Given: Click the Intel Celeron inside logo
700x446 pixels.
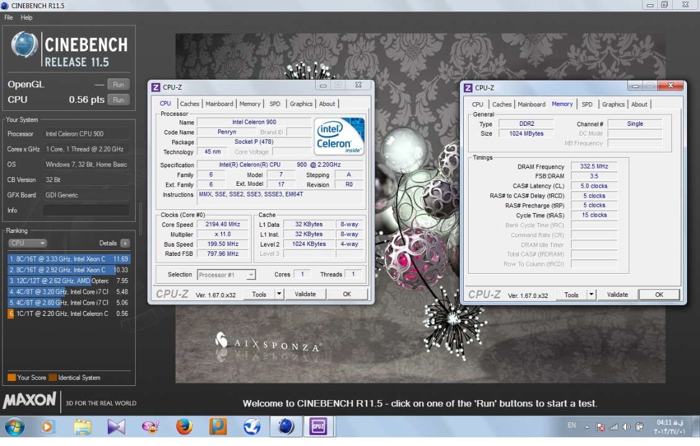Looking at the screenshot, I should coord(339,136).
